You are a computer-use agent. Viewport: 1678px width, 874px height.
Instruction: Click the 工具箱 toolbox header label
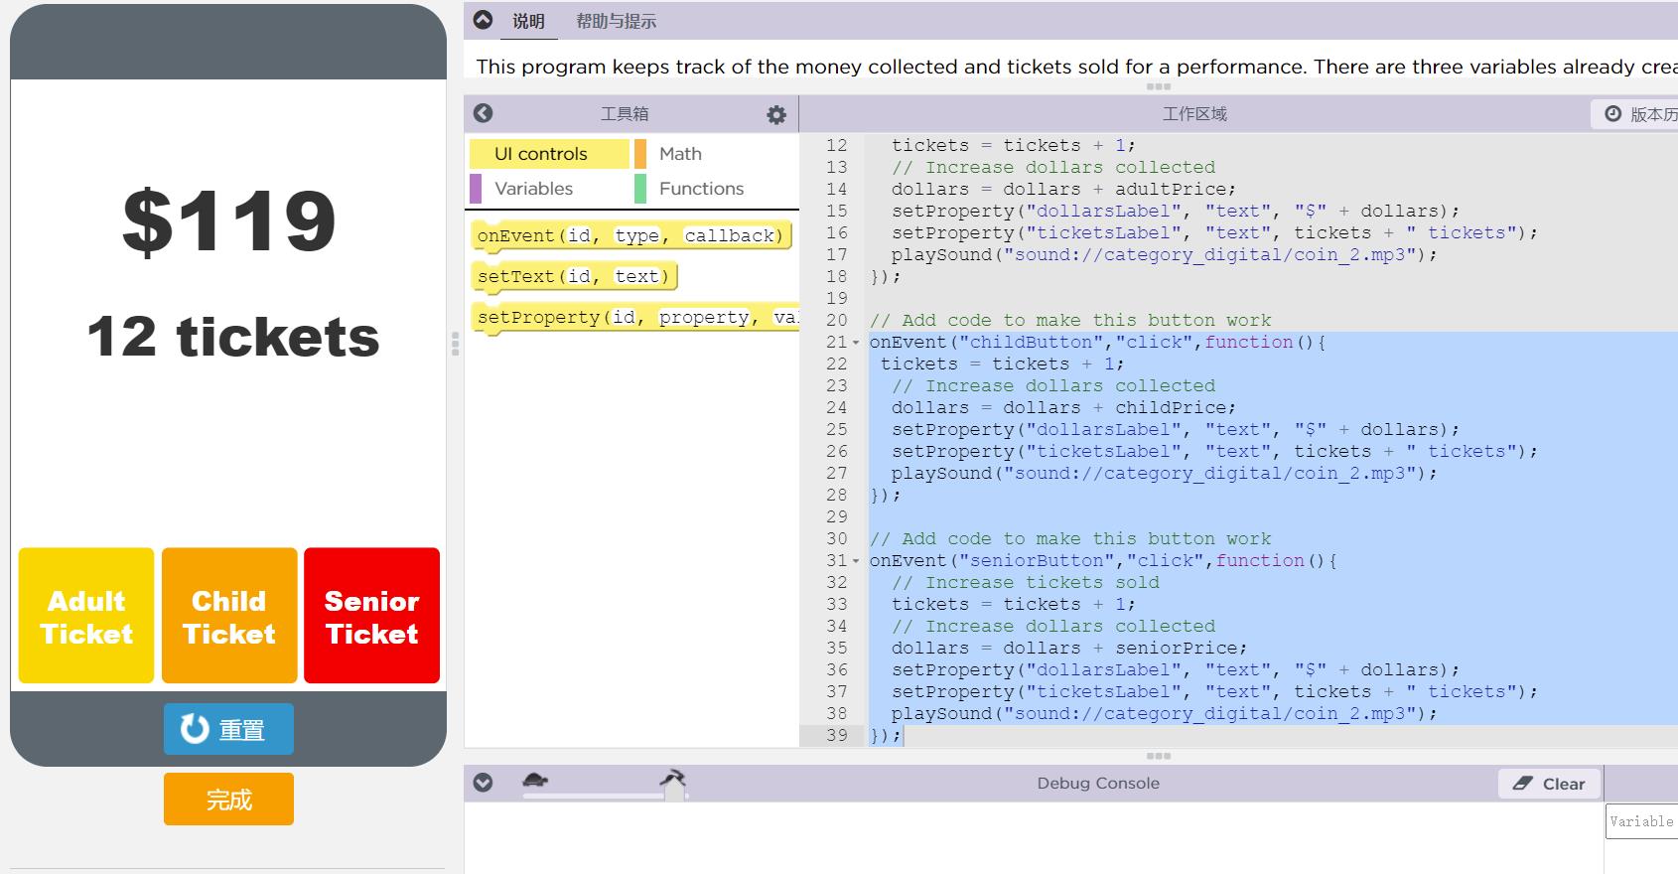pos(624,114)
